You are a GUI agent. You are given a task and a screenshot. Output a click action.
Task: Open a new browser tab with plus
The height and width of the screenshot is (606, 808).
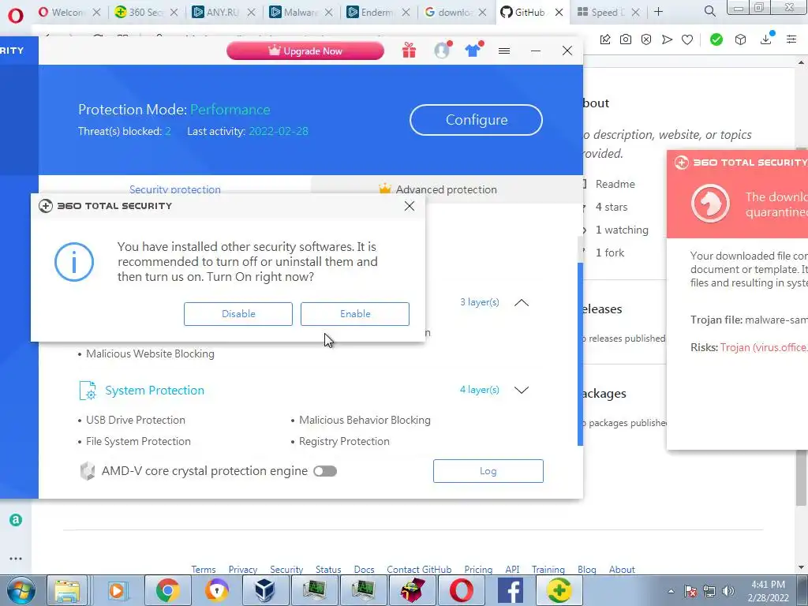click(x=658, y=11)
